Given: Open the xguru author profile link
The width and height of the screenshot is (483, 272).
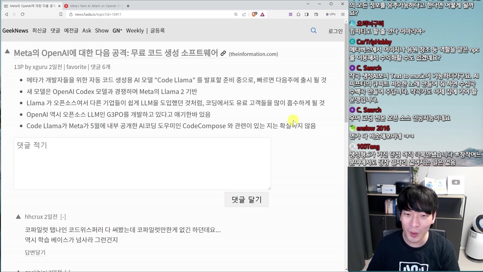Looking at the screenshot, I should pos(40,67).
